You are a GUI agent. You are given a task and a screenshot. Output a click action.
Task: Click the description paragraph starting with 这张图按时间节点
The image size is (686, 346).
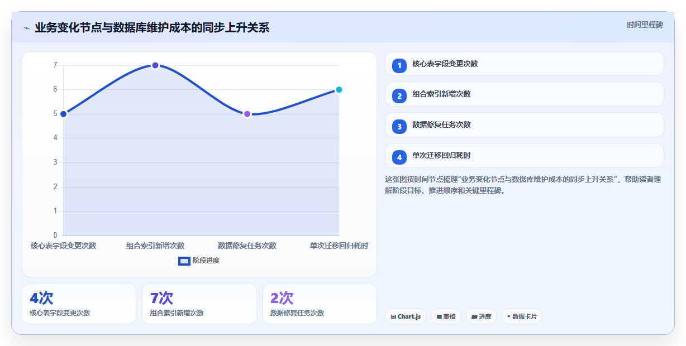523,185
